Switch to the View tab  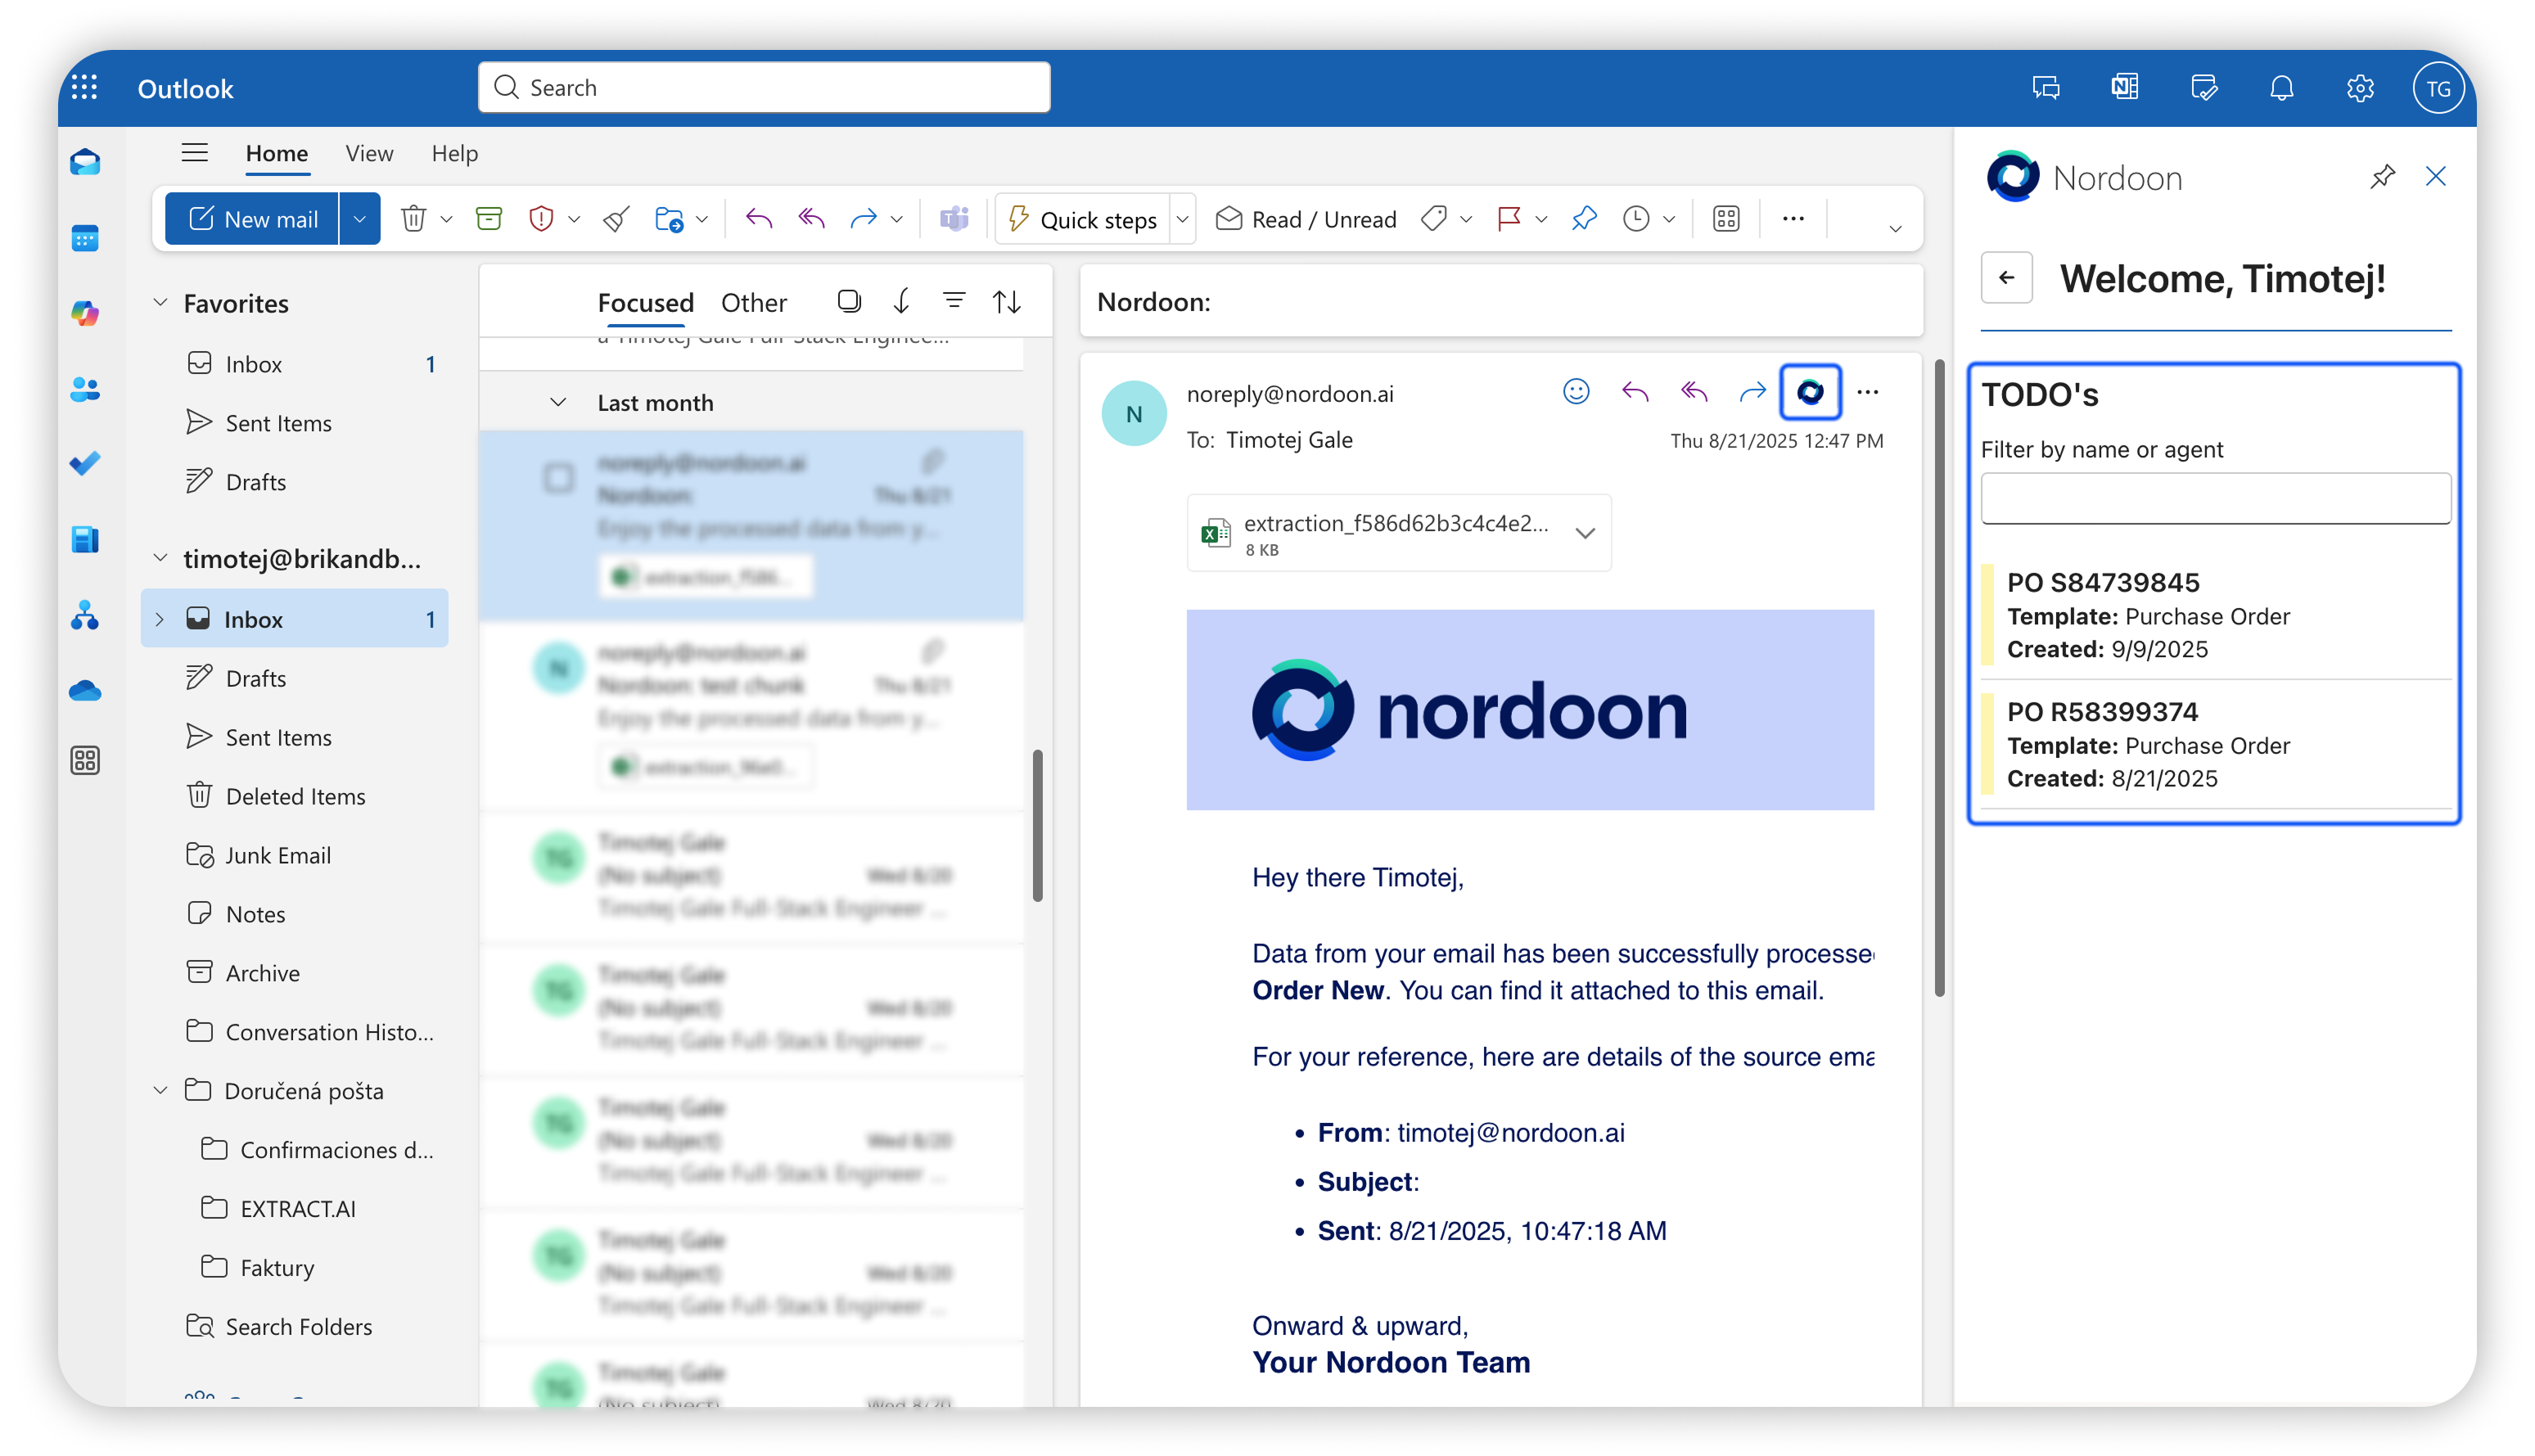(x=369, y=153)
